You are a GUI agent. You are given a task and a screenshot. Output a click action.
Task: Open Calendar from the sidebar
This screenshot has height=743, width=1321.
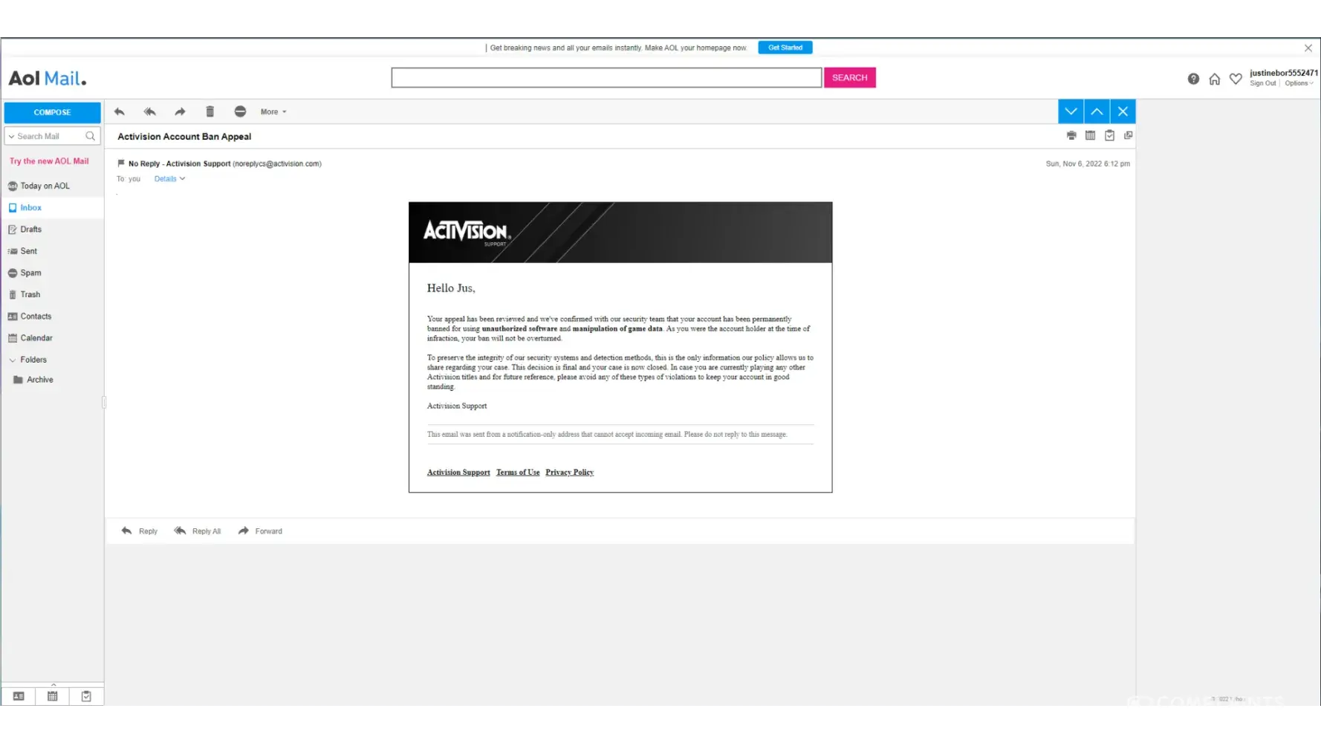(x=36, y=338)
